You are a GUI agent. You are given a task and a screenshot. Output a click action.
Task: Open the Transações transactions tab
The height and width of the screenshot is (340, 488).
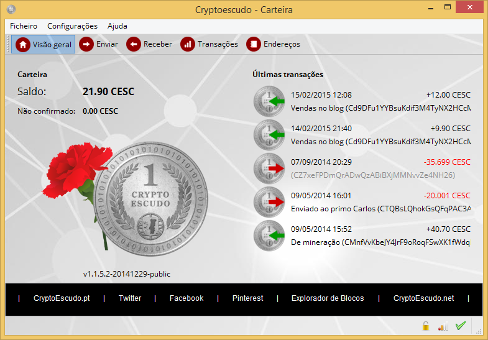click(x=209, y=44)
